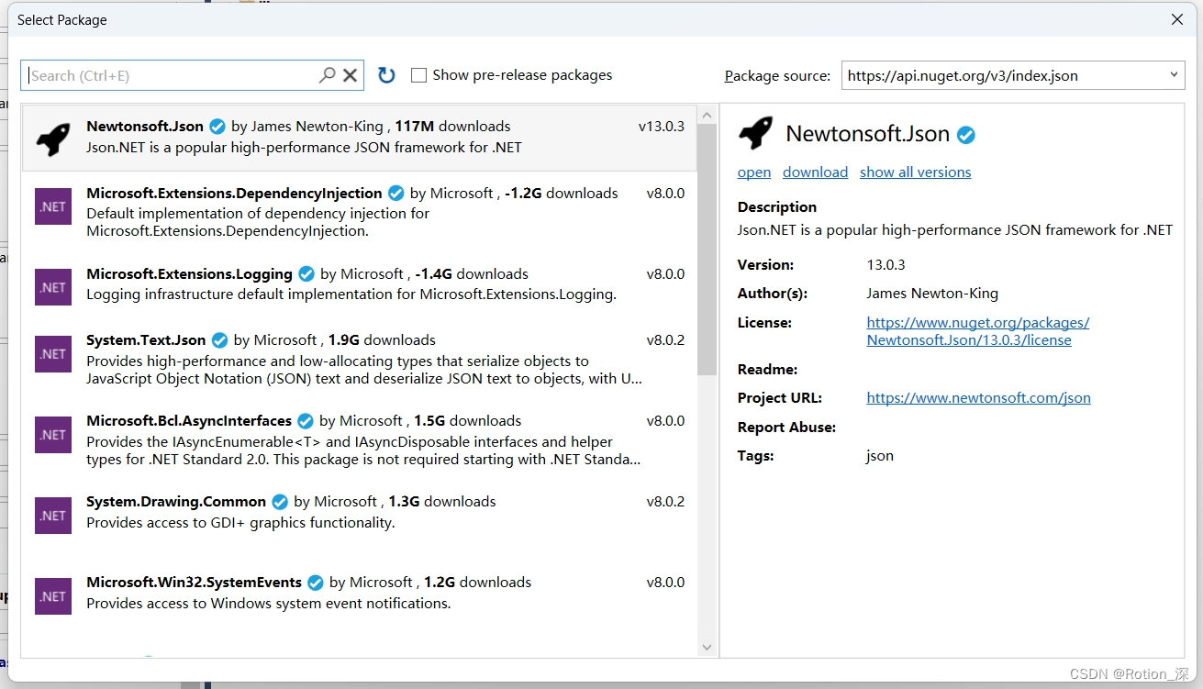Click the magnifier search icon

tap(327, 74)
